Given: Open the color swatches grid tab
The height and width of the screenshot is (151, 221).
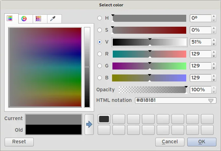Looking at the screenshot, I should (38, 19).
